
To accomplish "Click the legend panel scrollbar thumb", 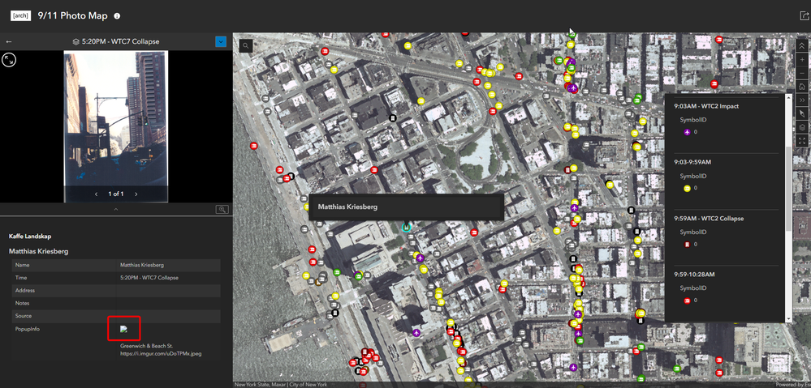I will (x=788, y=188).
